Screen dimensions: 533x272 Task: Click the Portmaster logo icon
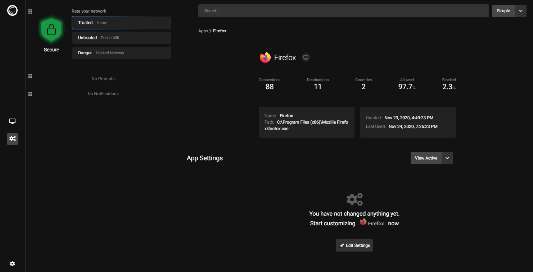12,11
